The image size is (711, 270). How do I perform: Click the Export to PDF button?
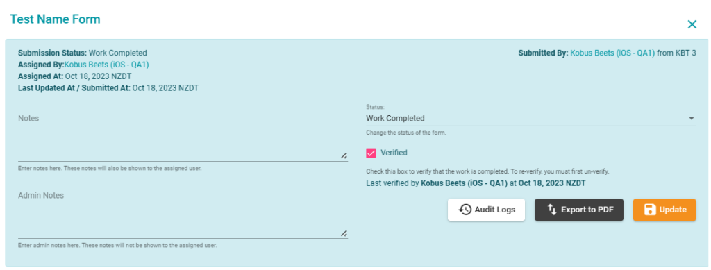pyautogui.click(x=579, y=210)
